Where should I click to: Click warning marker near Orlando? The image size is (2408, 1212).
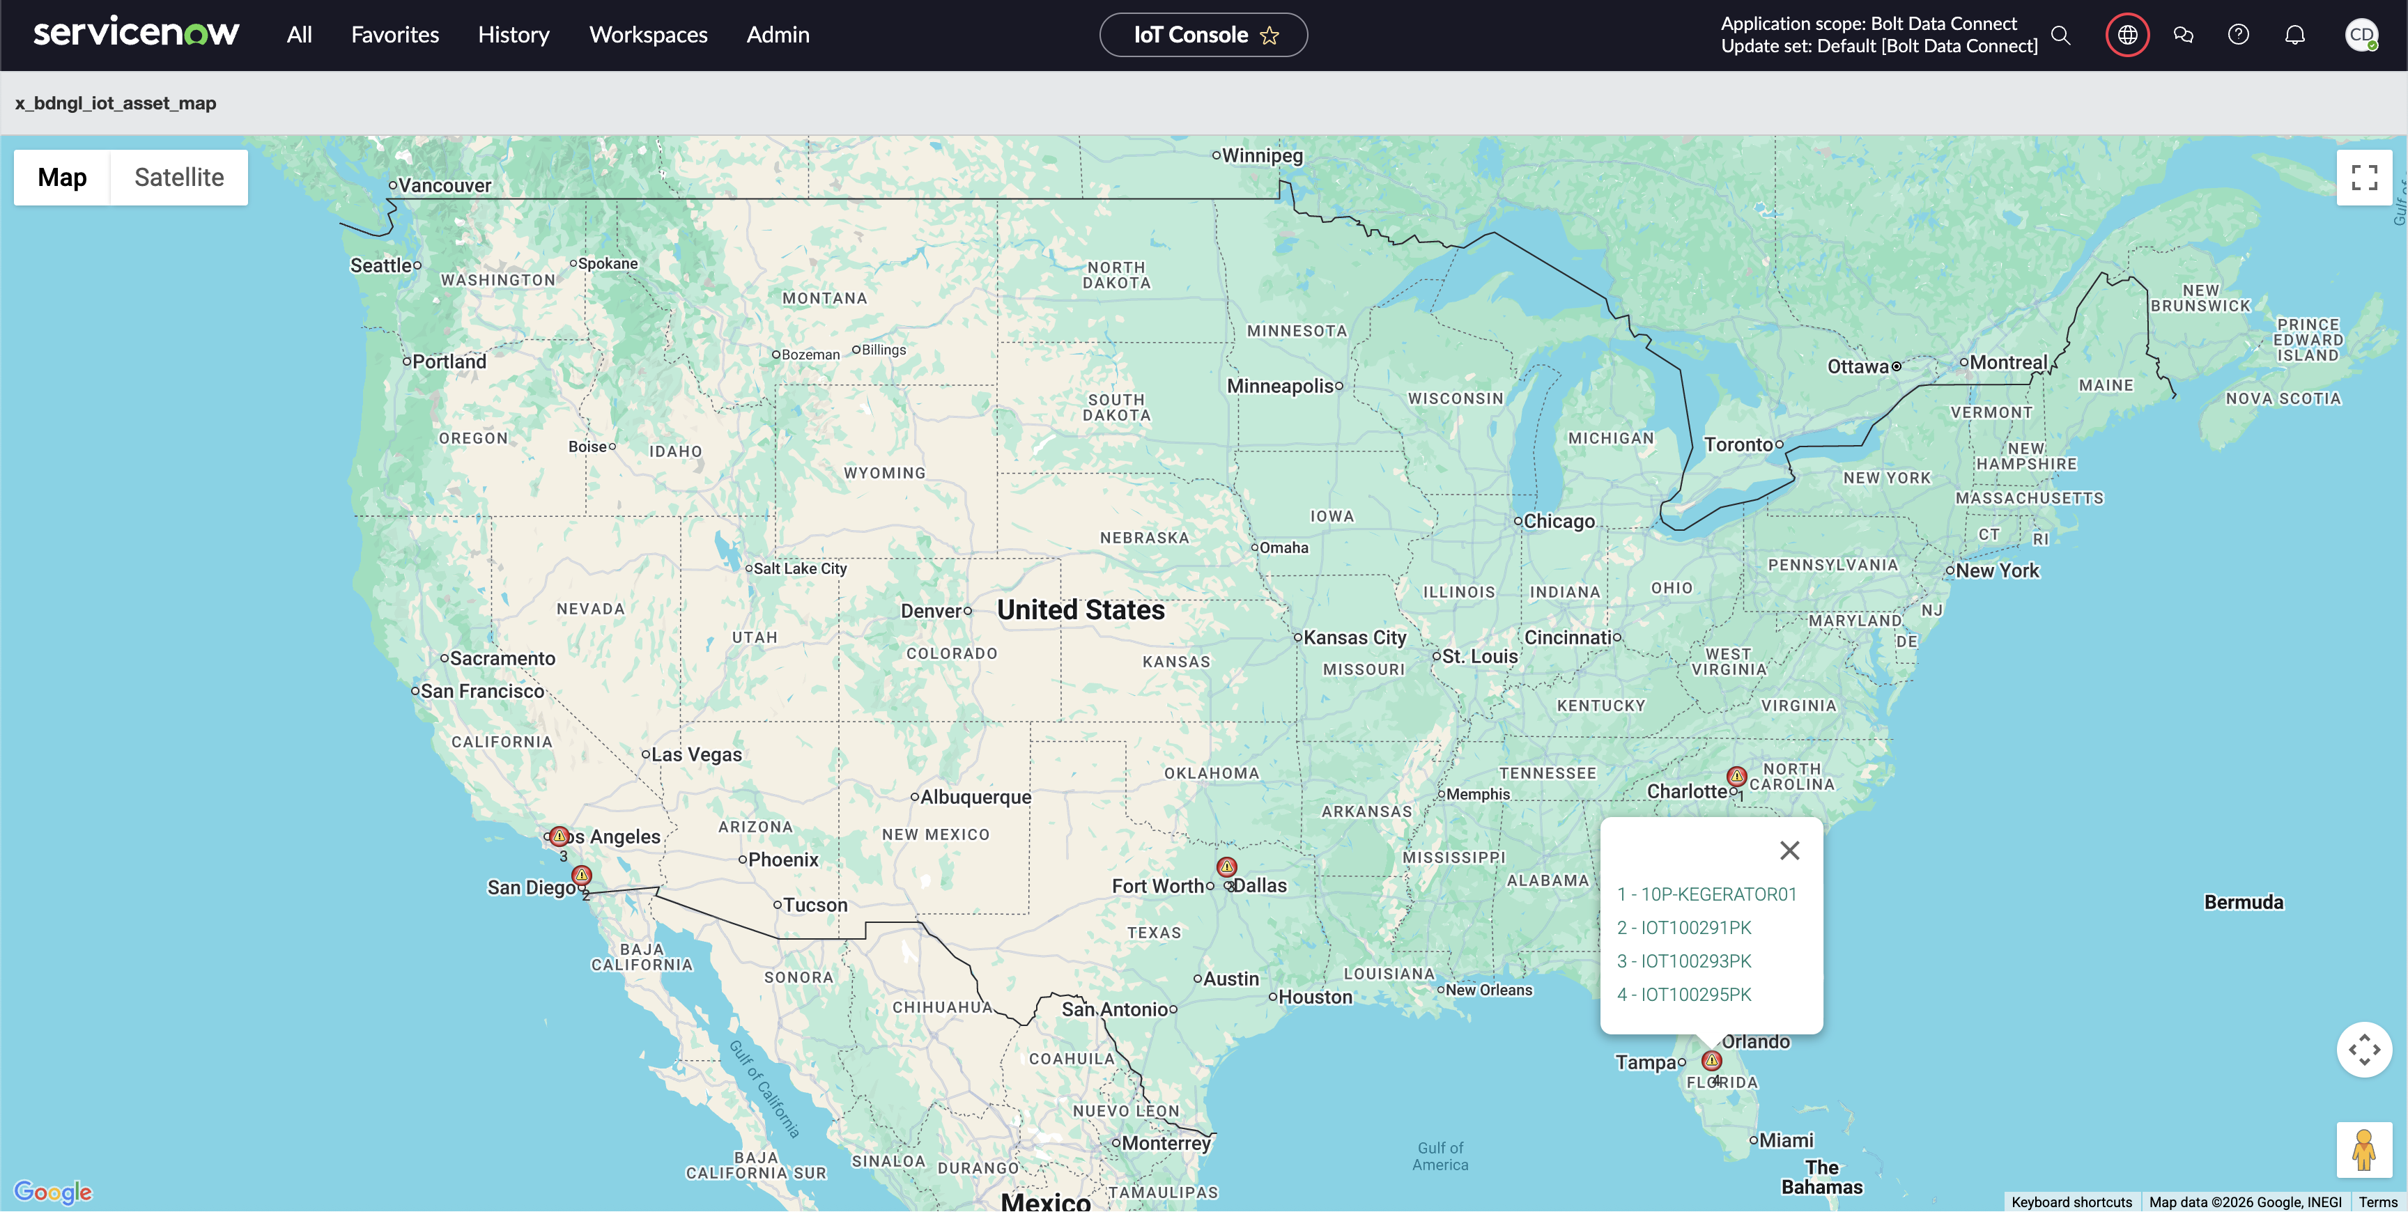tap(1711, 1061)
